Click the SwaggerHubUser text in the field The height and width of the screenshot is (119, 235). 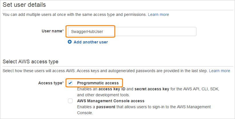[x=87, y=32]
